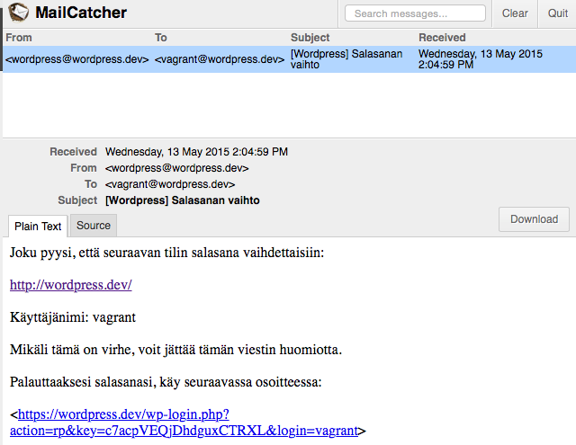Focus the Search messages field

point(415,13)
